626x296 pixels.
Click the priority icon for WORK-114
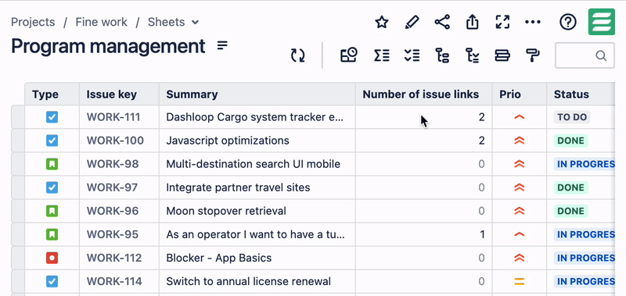pyautogui.click(x=519, y=282)
